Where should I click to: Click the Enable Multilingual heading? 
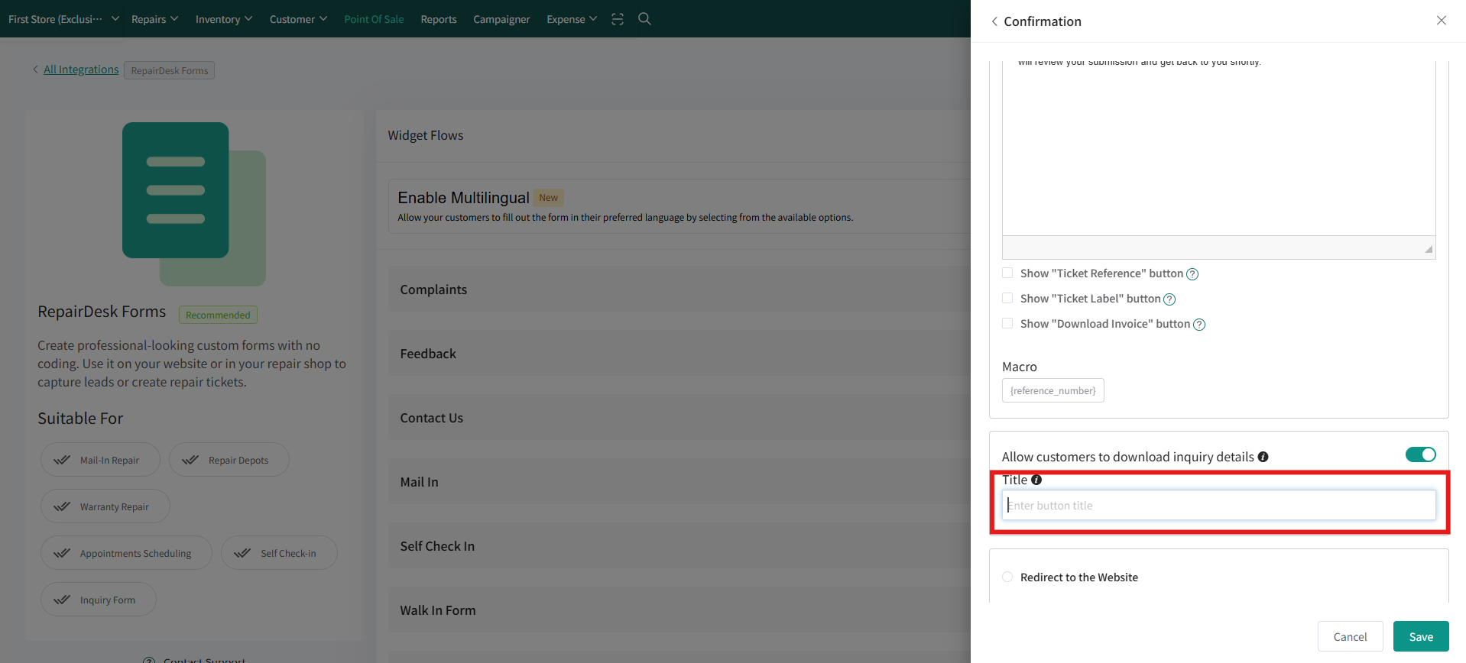click(463, 198)
